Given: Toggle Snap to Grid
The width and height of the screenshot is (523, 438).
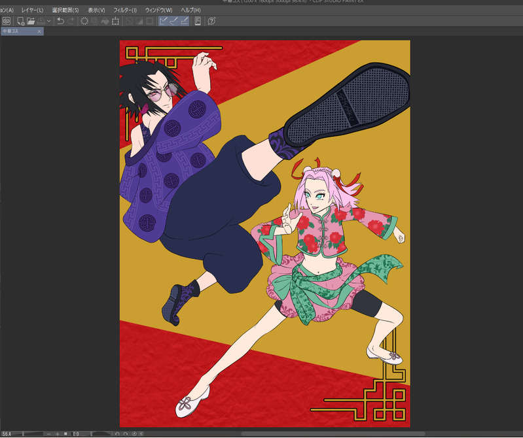Looking at the screenshot, I should tap(184, 21).
